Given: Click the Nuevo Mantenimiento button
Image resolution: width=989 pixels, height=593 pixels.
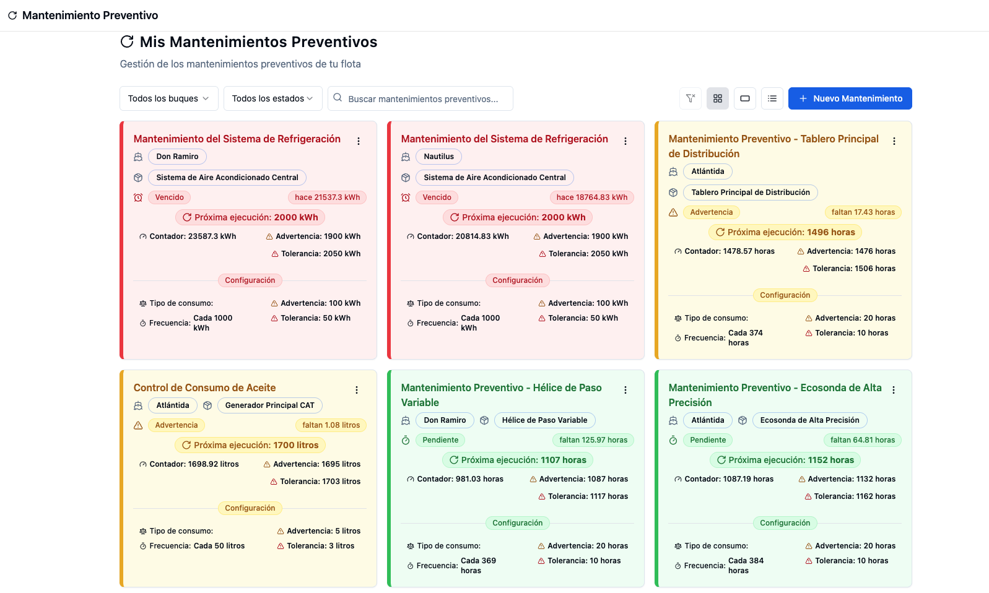Looking at the screenshot, I should click(849, 98).
